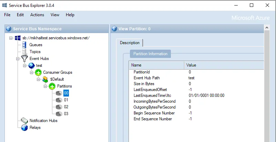Click the Size in Bytes row name
This screenshot has width=276, height=142.
pos(144,84)
